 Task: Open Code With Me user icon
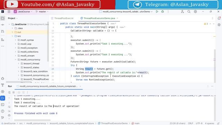coord(182,11)
